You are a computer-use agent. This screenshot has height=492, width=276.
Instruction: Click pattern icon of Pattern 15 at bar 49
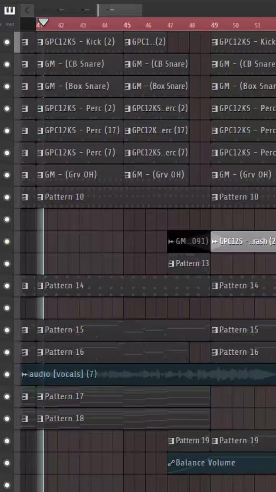click(x=215, y=330)
